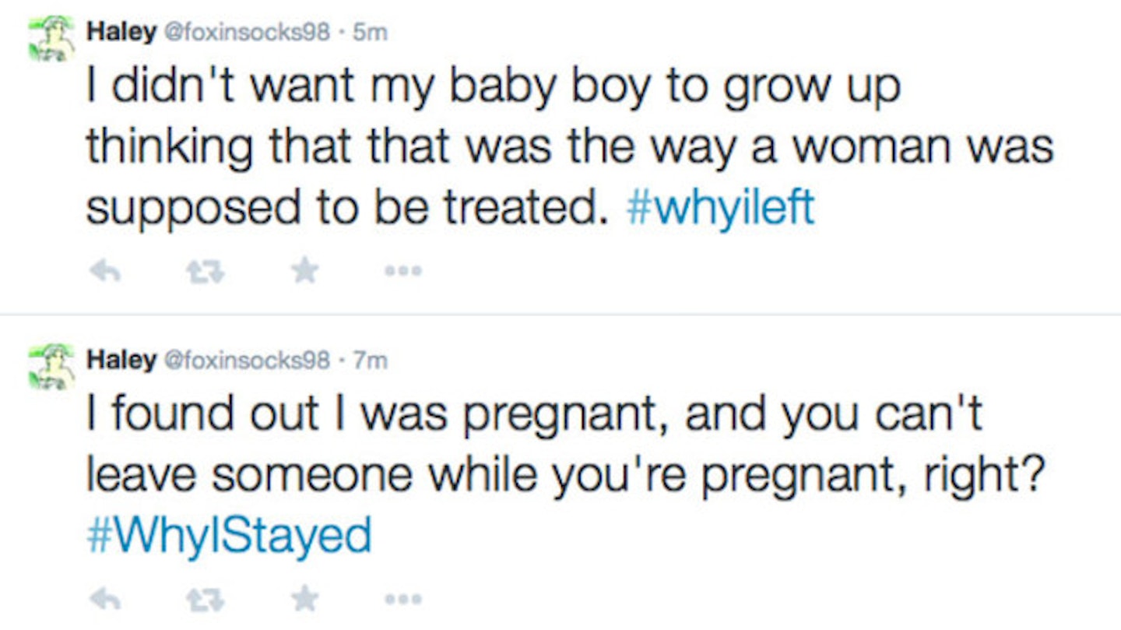Favorite the #whyileft tweet with the star
This screenshot has height=630, width=1121.
[305, 270]
